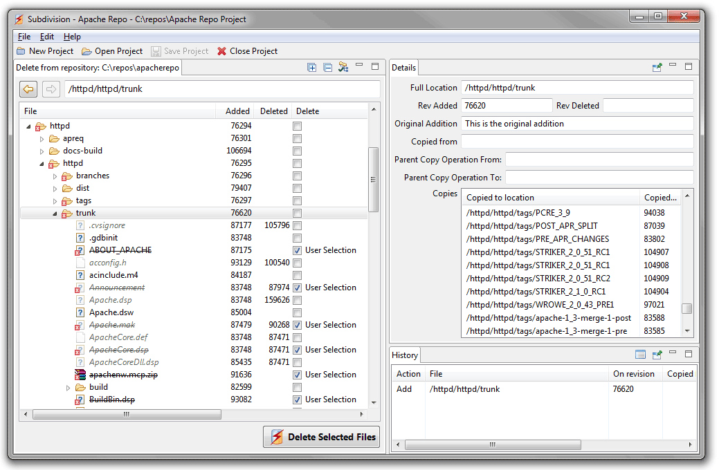Click the Close Project red X icon
This screenshot has width=719, height=470.
222,51
